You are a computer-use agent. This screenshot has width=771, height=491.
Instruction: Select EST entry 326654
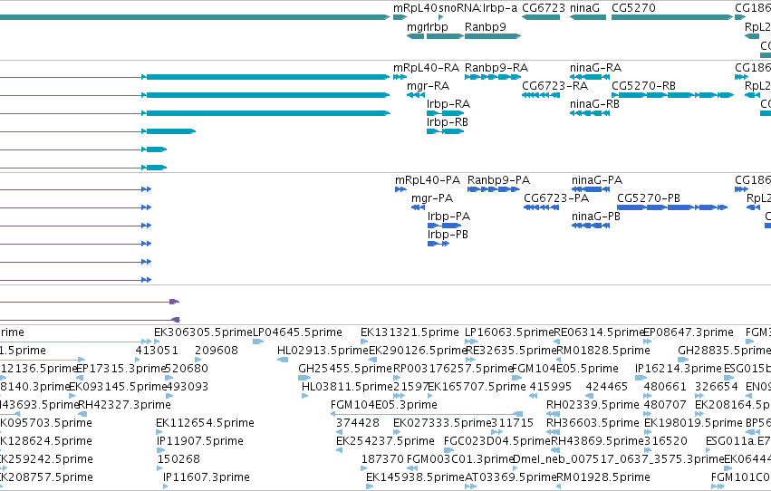pyautogui.click(x=717, y=387)
